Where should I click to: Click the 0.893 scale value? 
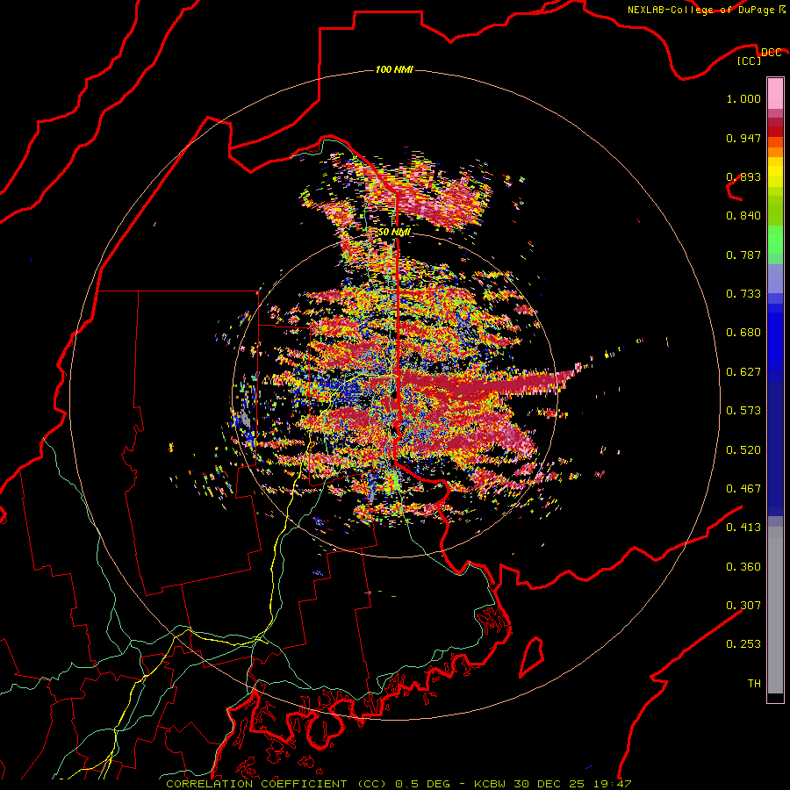click(x=743, y=176)
